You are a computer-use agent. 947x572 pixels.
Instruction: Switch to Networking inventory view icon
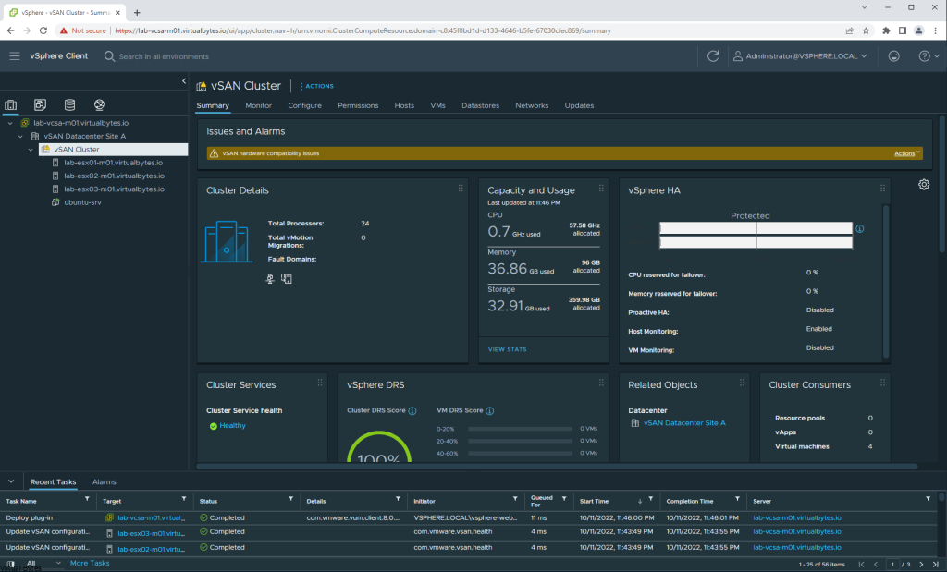click(99, 104)
